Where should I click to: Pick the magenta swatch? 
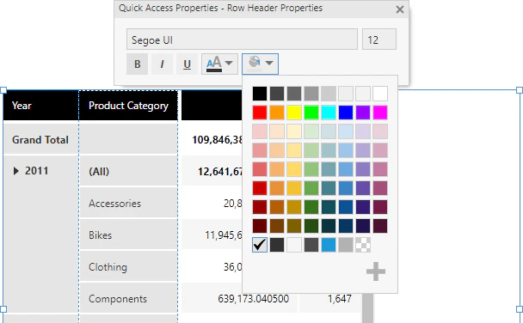coord(380,113)
